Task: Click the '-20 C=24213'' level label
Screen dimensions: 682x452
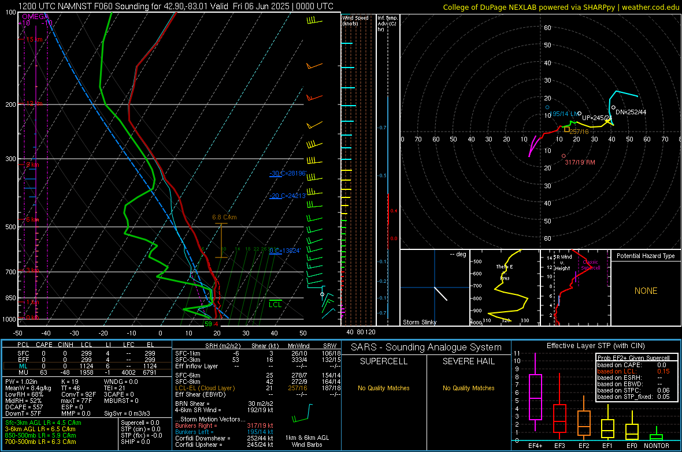Action: click(x=288, y=196)
